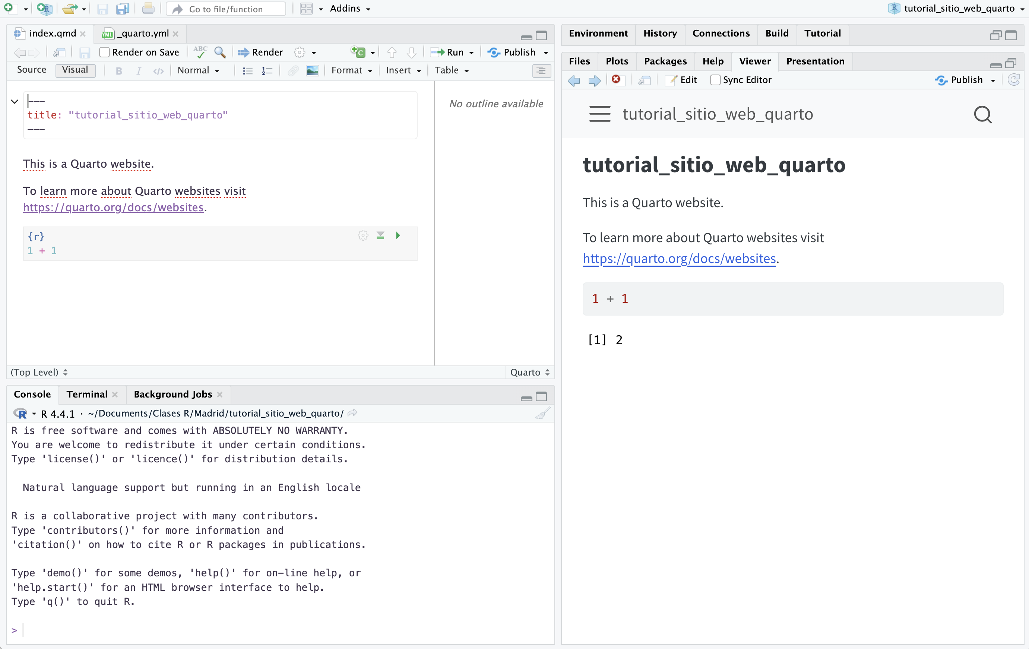Open the Format menu dropdown
Viewport: 1029px width, 649px height.
pos(352,70)
